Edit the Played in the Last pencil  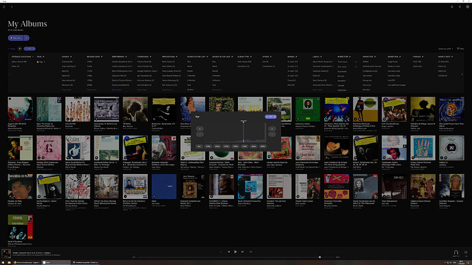tap(207, 57)
